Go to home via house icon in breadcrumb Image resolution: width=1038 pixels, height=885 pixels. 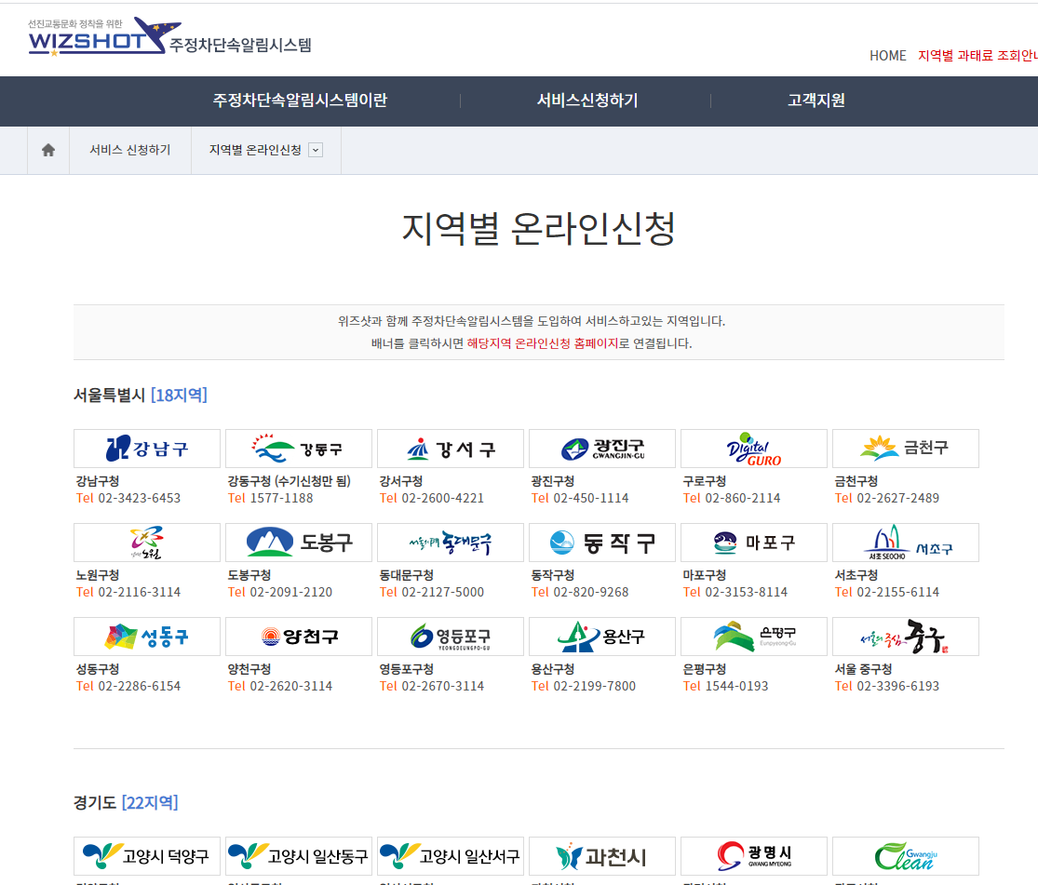point(48,150)
